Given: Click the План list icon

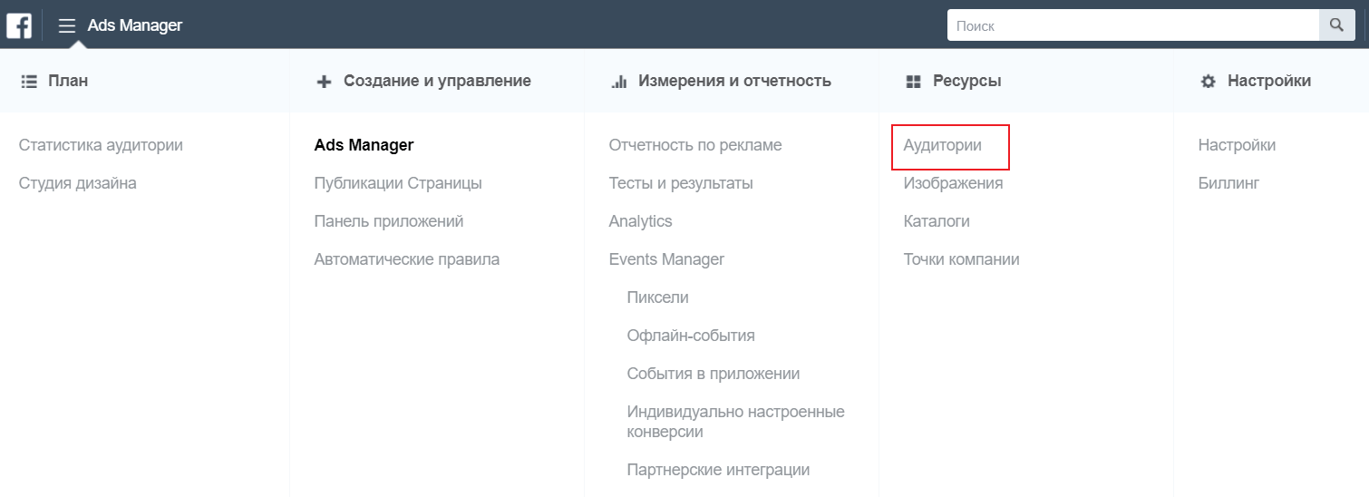Looking at the screenshot, I should point(28,81).
